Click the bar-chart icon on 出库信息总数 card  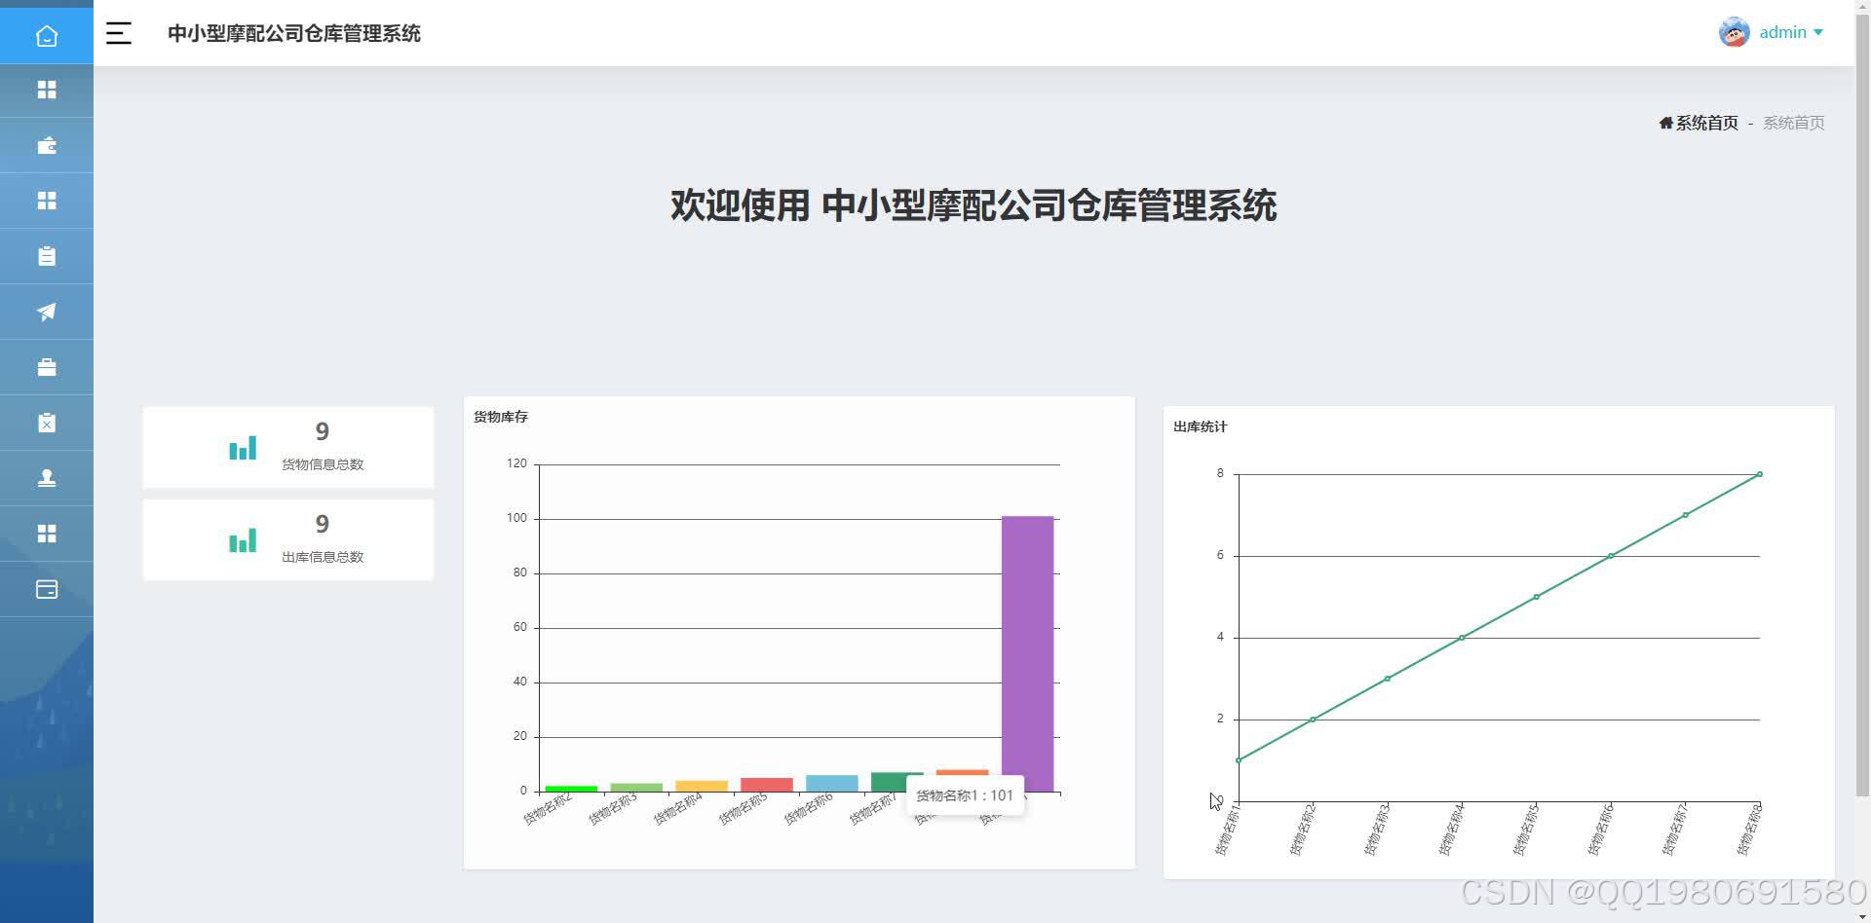242,539
